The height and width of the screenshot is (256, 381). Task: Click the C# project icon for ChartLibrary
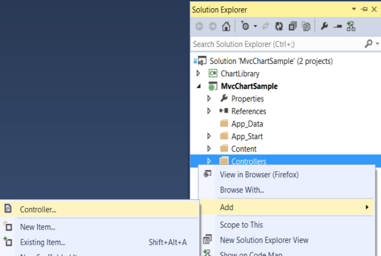pyautogui.click(x=213, y=73)
